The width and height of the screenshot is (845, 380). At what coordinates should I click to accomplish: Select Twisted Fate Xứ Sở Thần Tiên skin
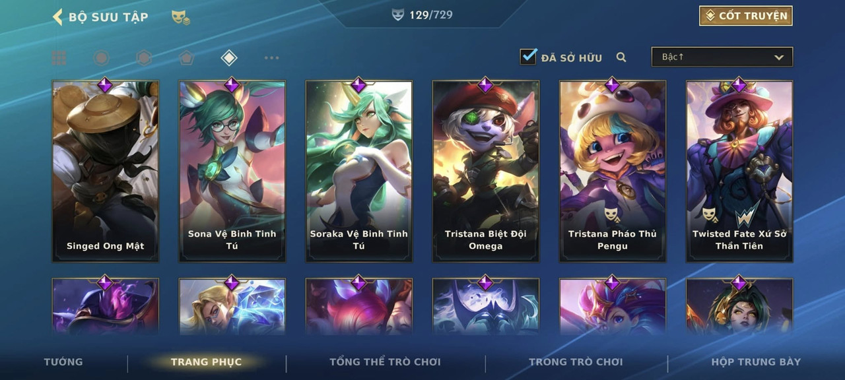tap(739, 172)
